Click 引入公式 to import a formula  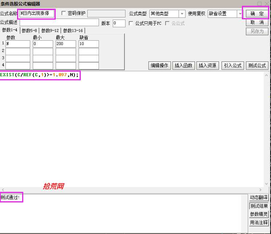(x=233, y=66)
